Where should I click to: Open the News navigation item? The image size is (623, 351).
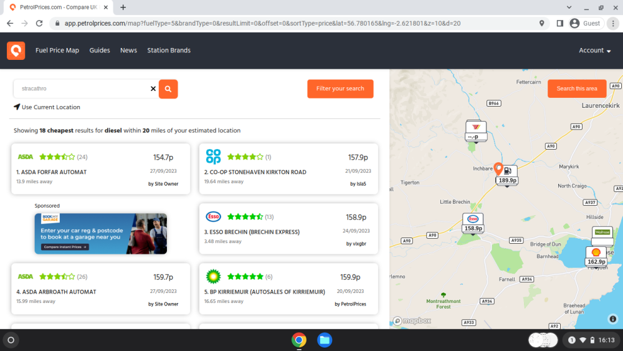coord(129,50)
